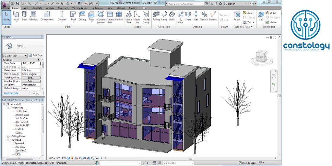Screen dimensions: 332x166
Task: Open the Analyze ribbon tab
Action: tap(50, 8)
